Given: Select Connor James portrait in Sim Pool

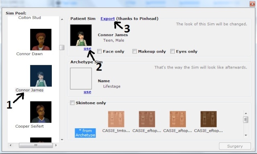Looking at the screenshot, I should 41,76.
